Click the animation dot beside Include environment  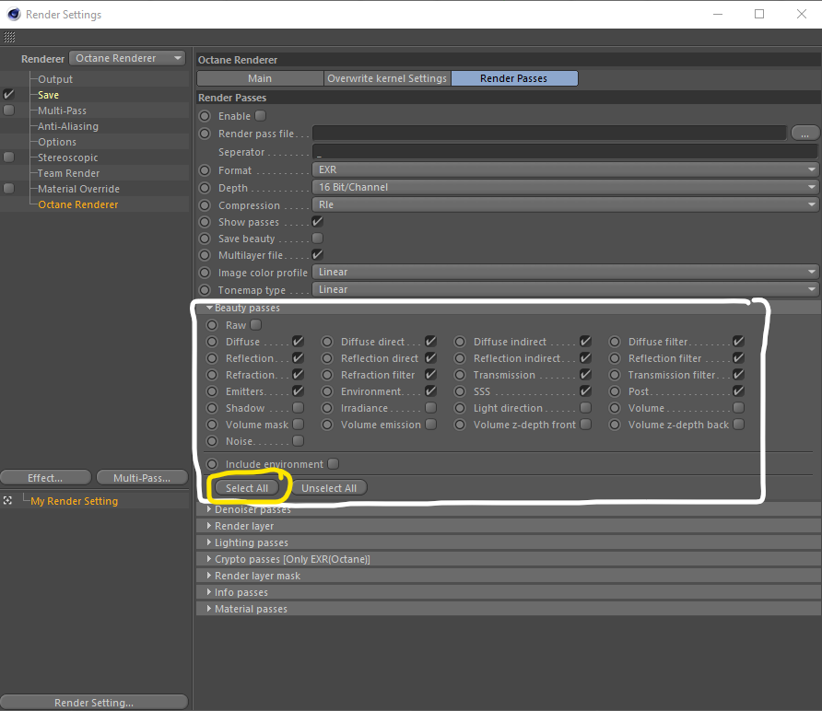(212, 464)
